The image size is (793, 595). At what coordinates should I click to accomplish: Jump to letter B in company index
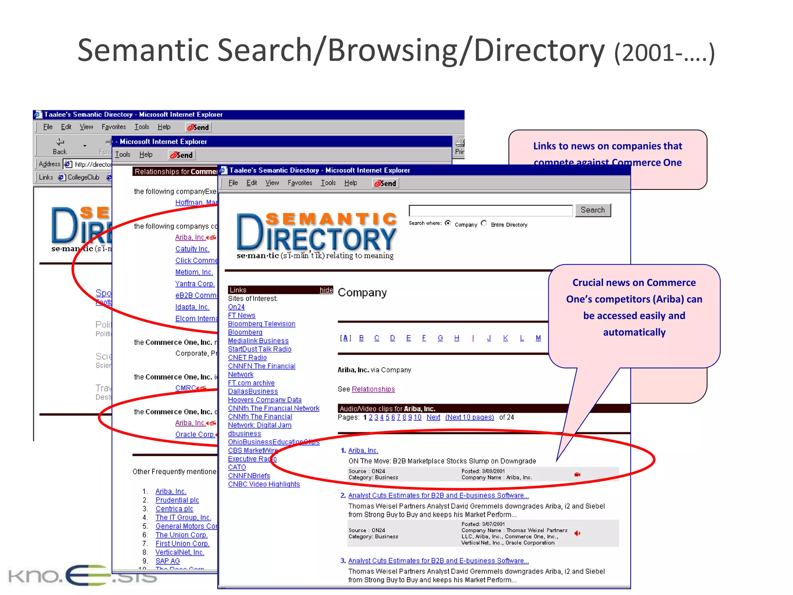[x=361, y=338]
